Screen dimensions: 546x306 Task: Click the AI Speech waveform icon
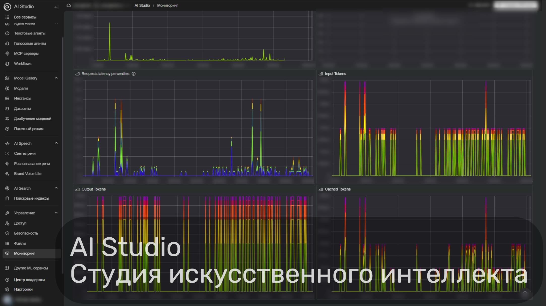[x=7, y=143]
